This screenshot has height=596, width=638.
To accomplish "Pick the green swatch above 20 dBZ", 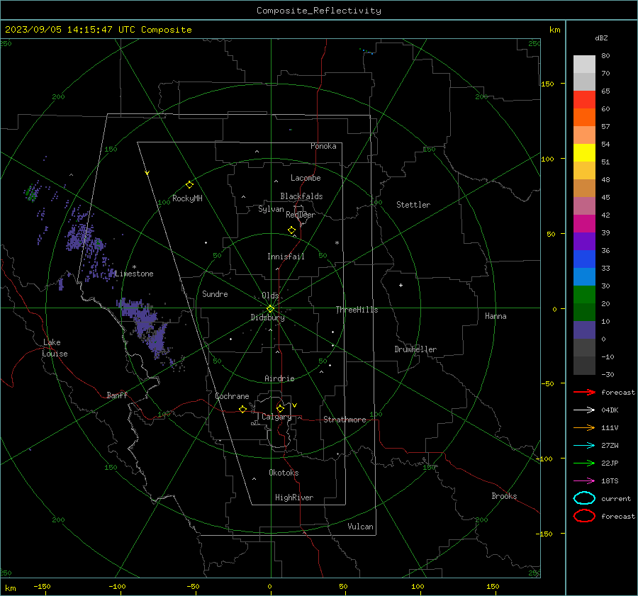I will tap(584, 294).
